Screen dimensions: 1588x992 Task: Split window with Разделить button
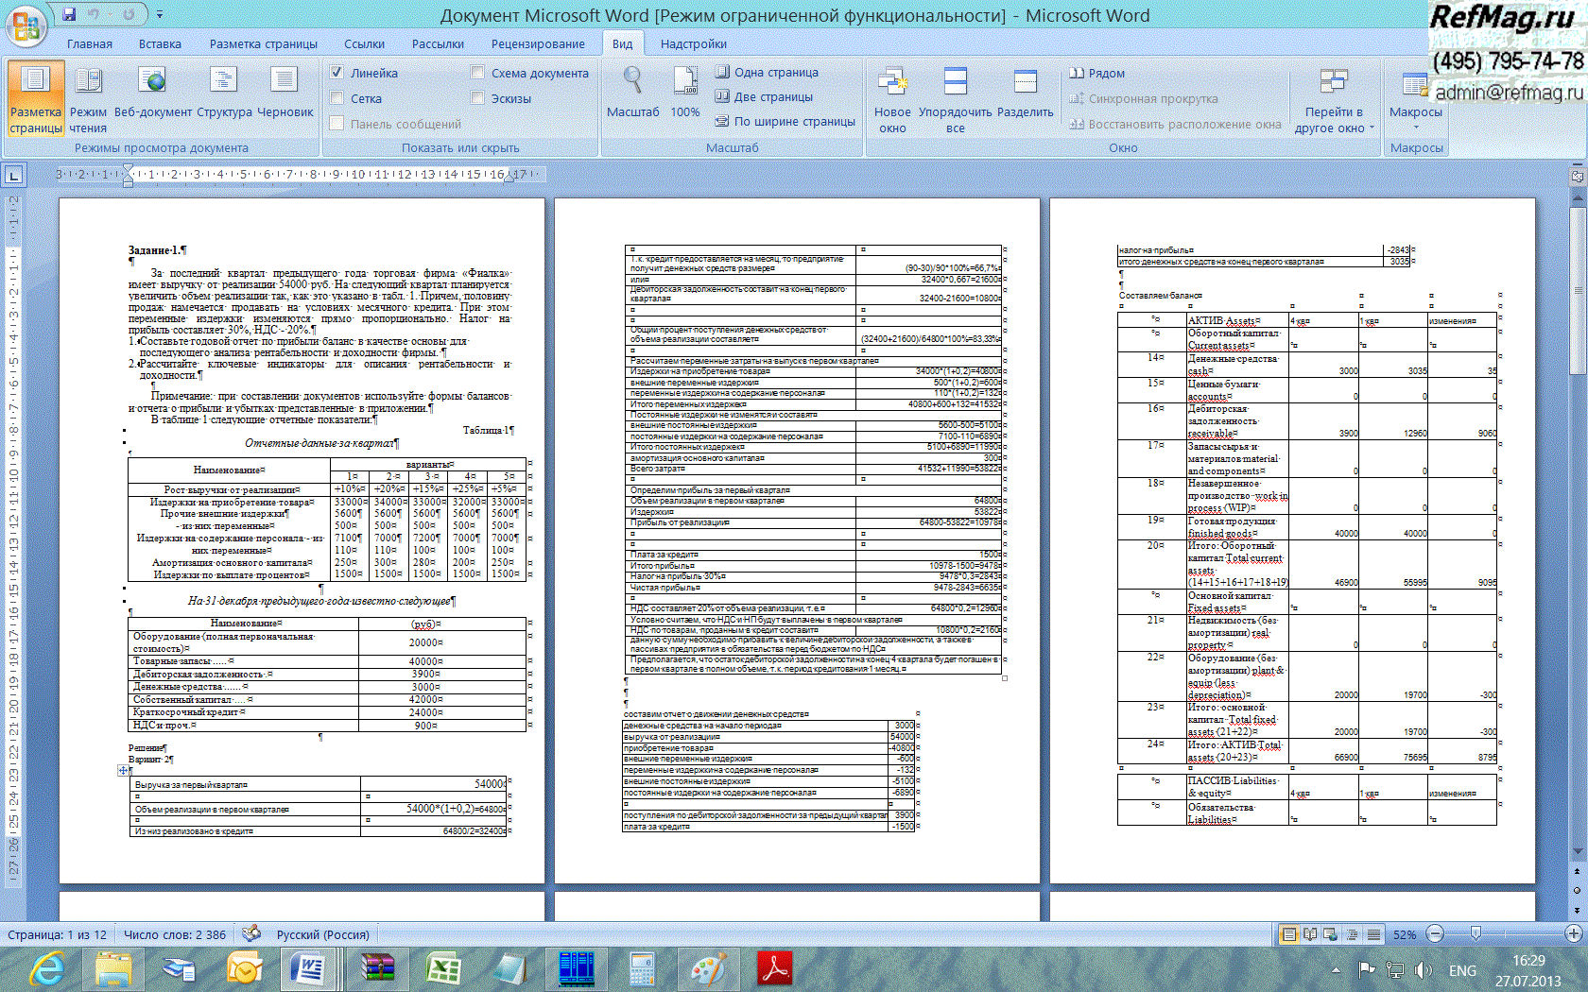[1025, 94]
